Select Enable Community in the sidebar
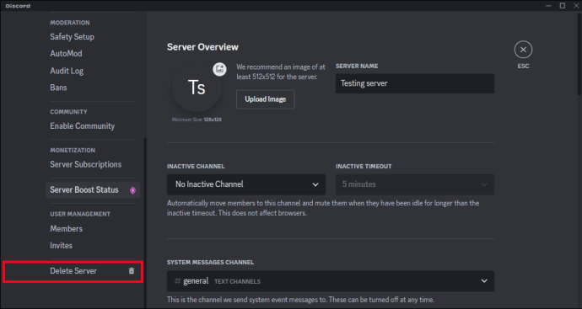This screenshot has width=582, height=309. (x=83, y=126)
